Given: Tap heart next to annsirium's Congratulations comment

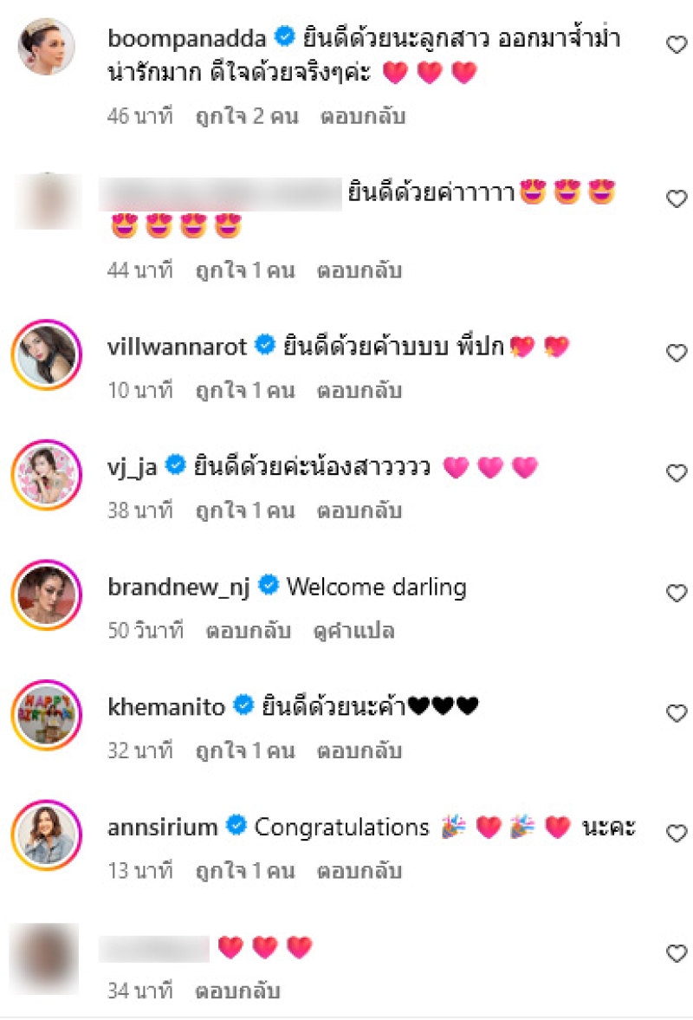Looking at the screenshot, I should click(677, 834).
